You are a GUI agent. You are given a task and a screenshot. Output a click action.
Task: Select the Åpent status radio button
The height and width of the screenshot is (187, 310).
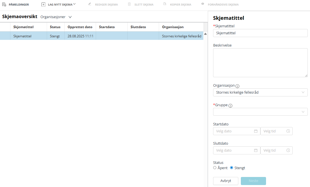(x=215, y=168)
